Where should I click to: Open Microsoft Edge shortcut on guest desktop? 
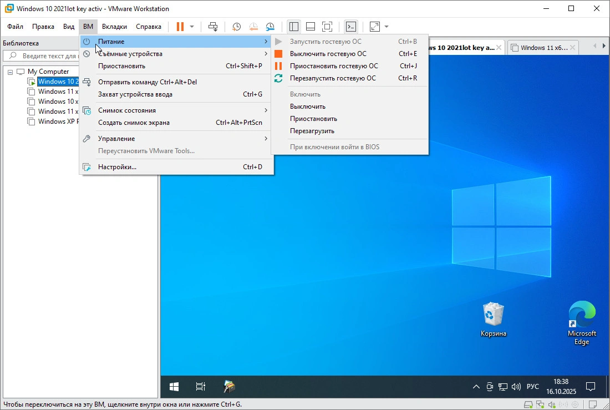(581, 314)
